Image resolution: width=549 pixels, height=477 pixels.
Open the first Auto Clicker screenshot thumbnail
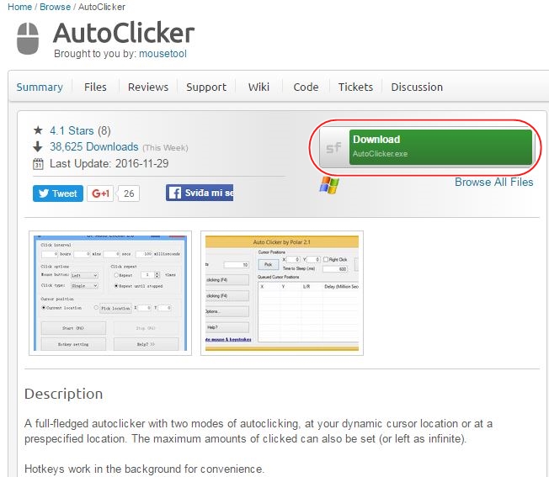[110, 293]
